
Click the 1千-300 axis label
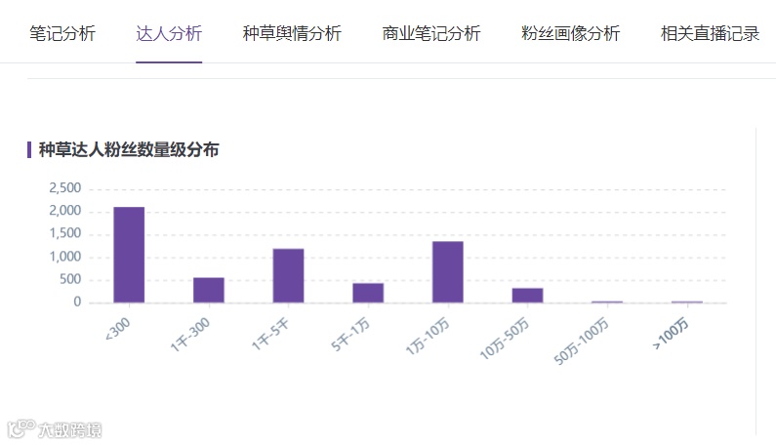coord(190,335)
